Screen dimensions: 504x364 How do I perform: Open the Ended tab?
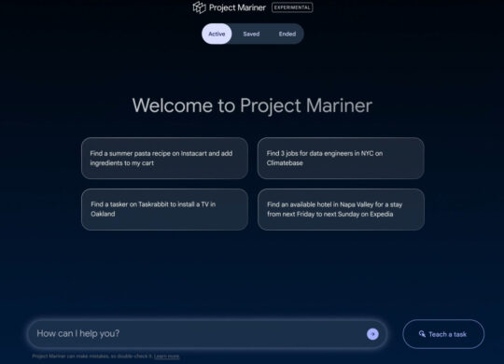pos(287,34)
